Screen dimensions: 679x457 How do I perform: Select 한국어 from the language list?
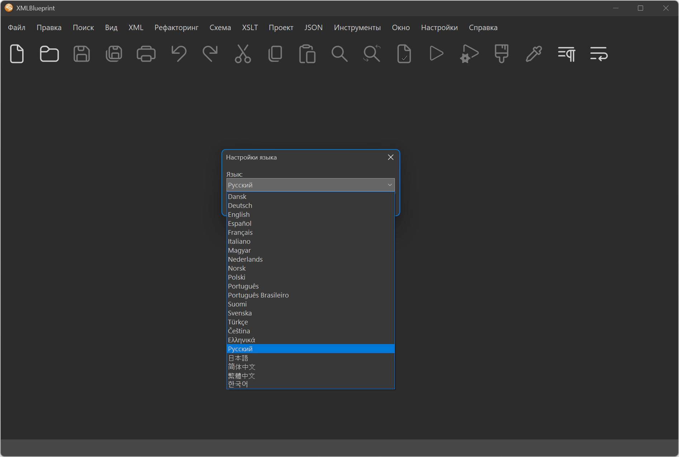(x=310, y=384)
